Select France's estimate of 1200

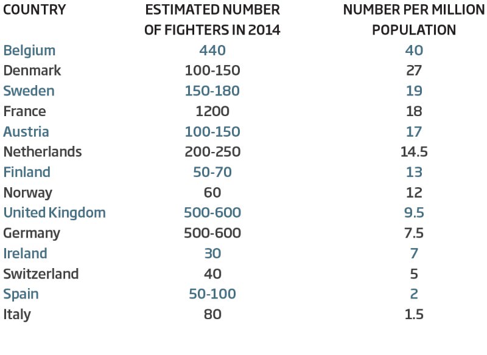[212, 111]
